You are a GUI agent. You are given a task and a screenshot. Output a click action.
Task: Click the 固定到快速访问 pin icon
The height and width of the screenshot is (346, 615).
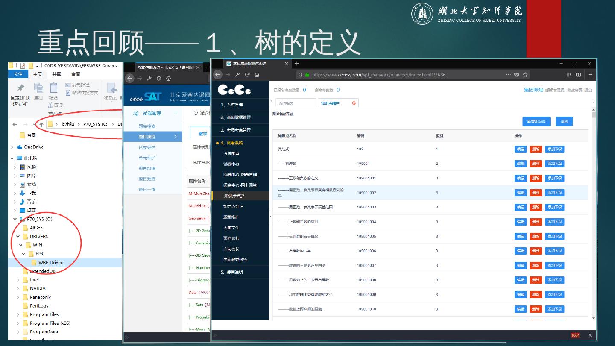pyautogui.click(x=20, y=88)
